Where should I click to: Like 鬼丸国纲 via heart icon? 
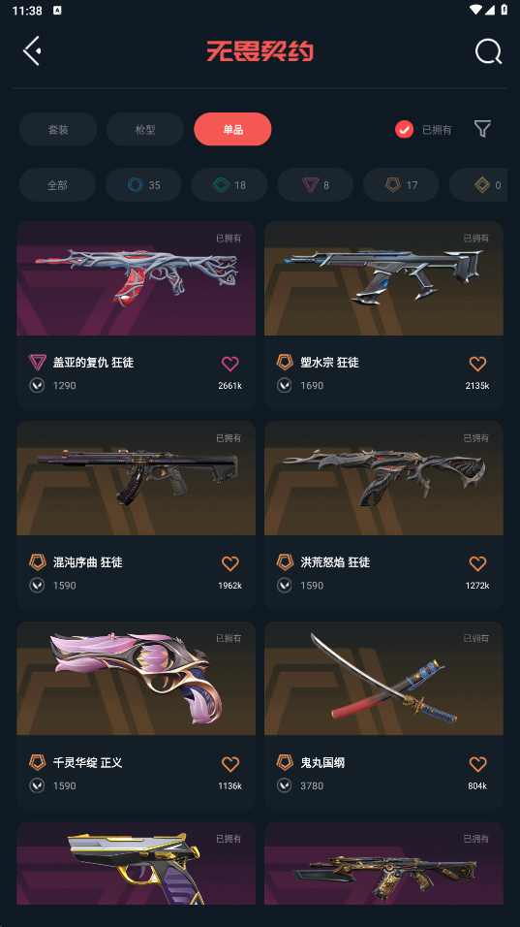click(477, 764)
